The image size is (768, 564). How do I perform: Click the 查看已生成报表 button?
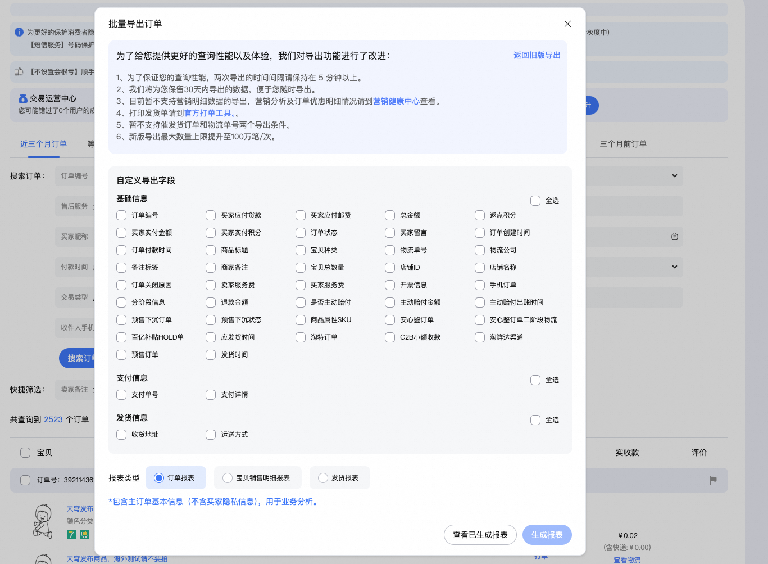point(480,535)
